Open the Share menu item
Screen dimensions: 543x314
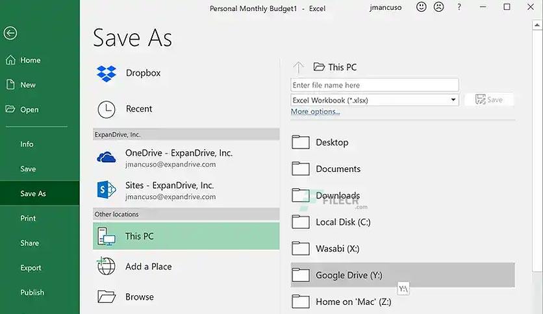29,243
